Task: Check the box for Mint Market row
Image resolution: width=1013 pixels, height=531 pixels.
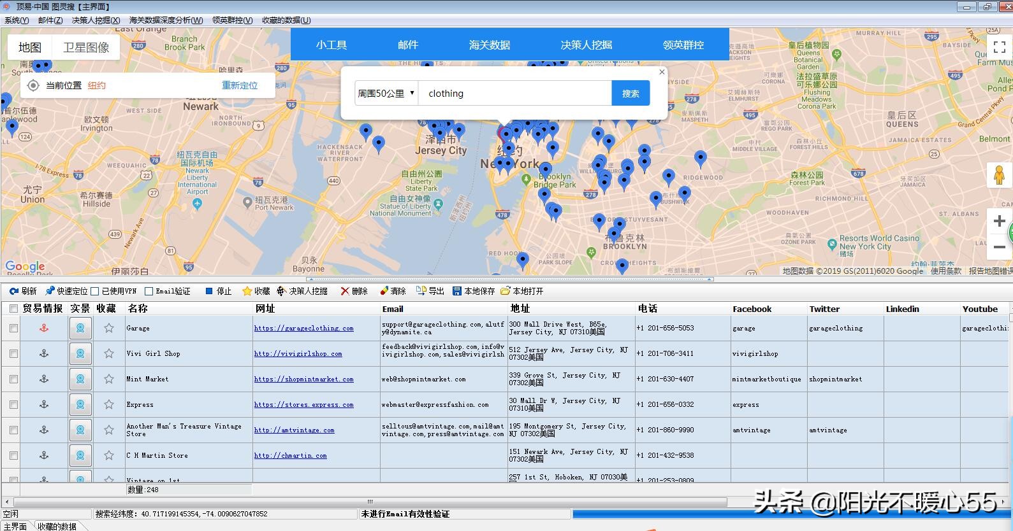Action: coord(13,379)
